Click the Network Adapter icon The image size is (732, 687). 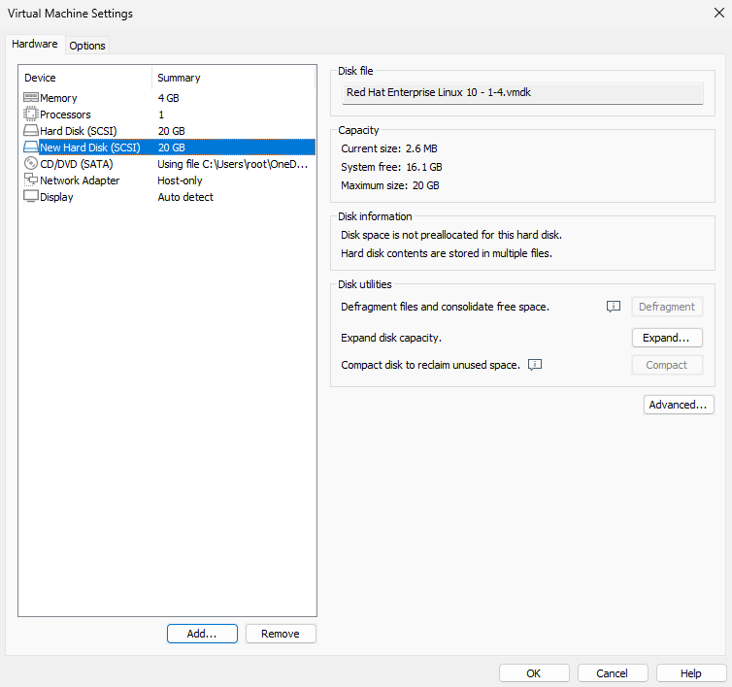click(30, 180)
